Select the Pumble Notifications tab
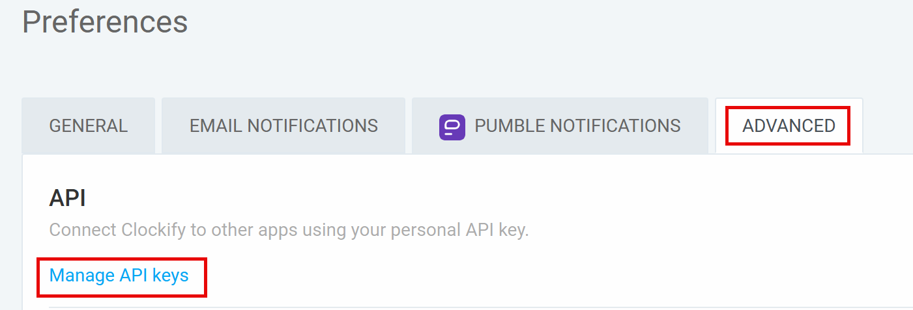Viewport: 913px width, 310px height. point(560,126)
